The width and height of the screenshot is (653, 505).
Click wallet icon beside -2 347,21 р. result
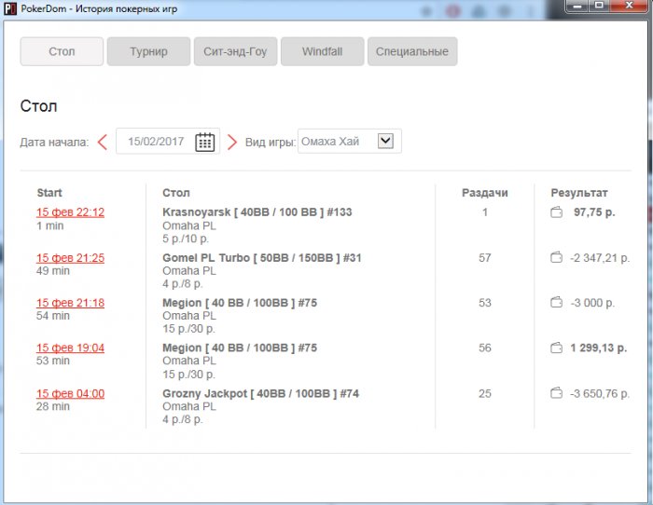(x=556, y=257)
